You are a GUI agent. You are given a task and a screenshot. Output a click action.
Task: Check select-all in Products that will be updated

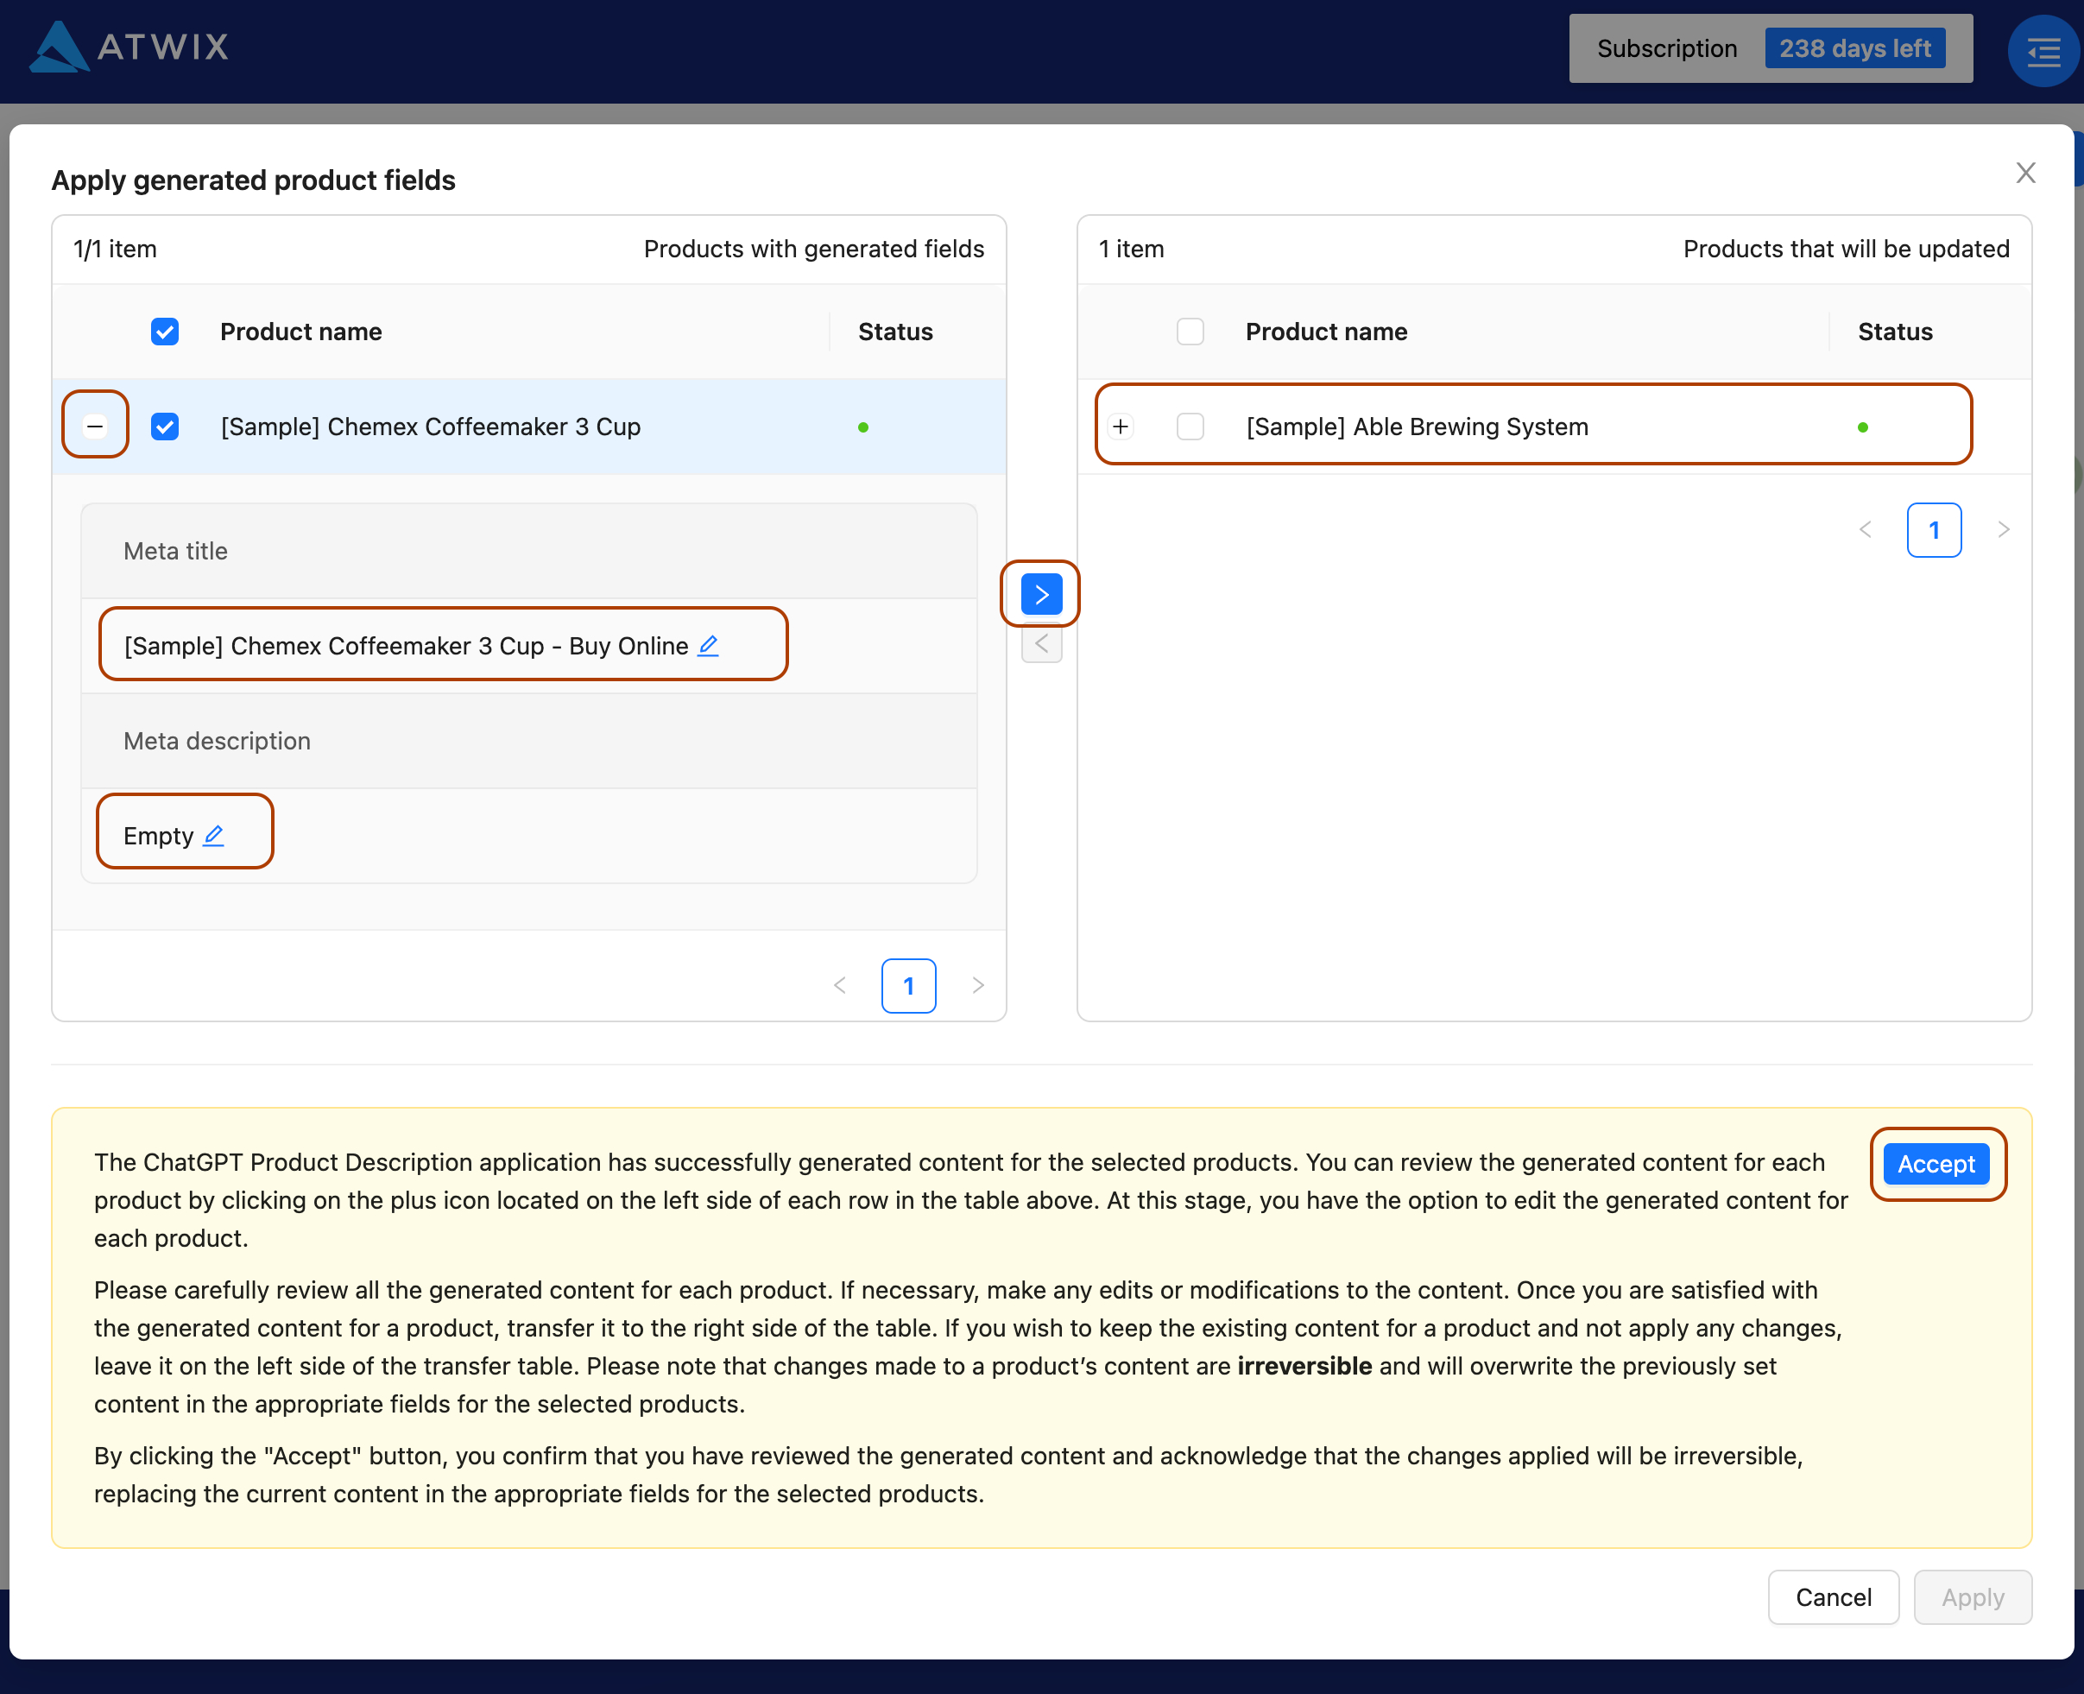click(1190, 332)
